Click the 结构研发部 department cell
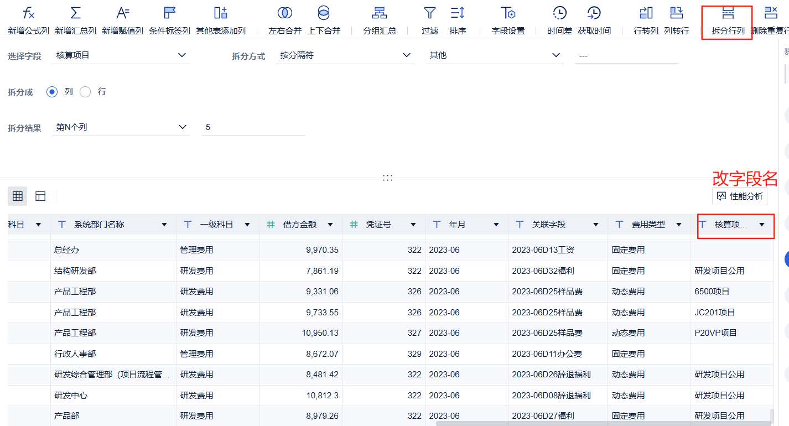The height and width of the screenshot is (426, 789). tap(113, 271)
